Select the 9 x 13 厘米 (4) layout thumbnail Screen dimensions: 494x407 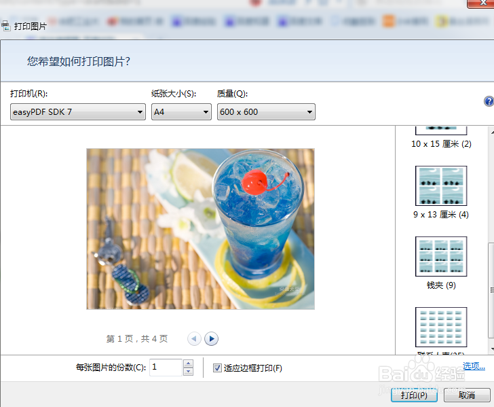441,185
